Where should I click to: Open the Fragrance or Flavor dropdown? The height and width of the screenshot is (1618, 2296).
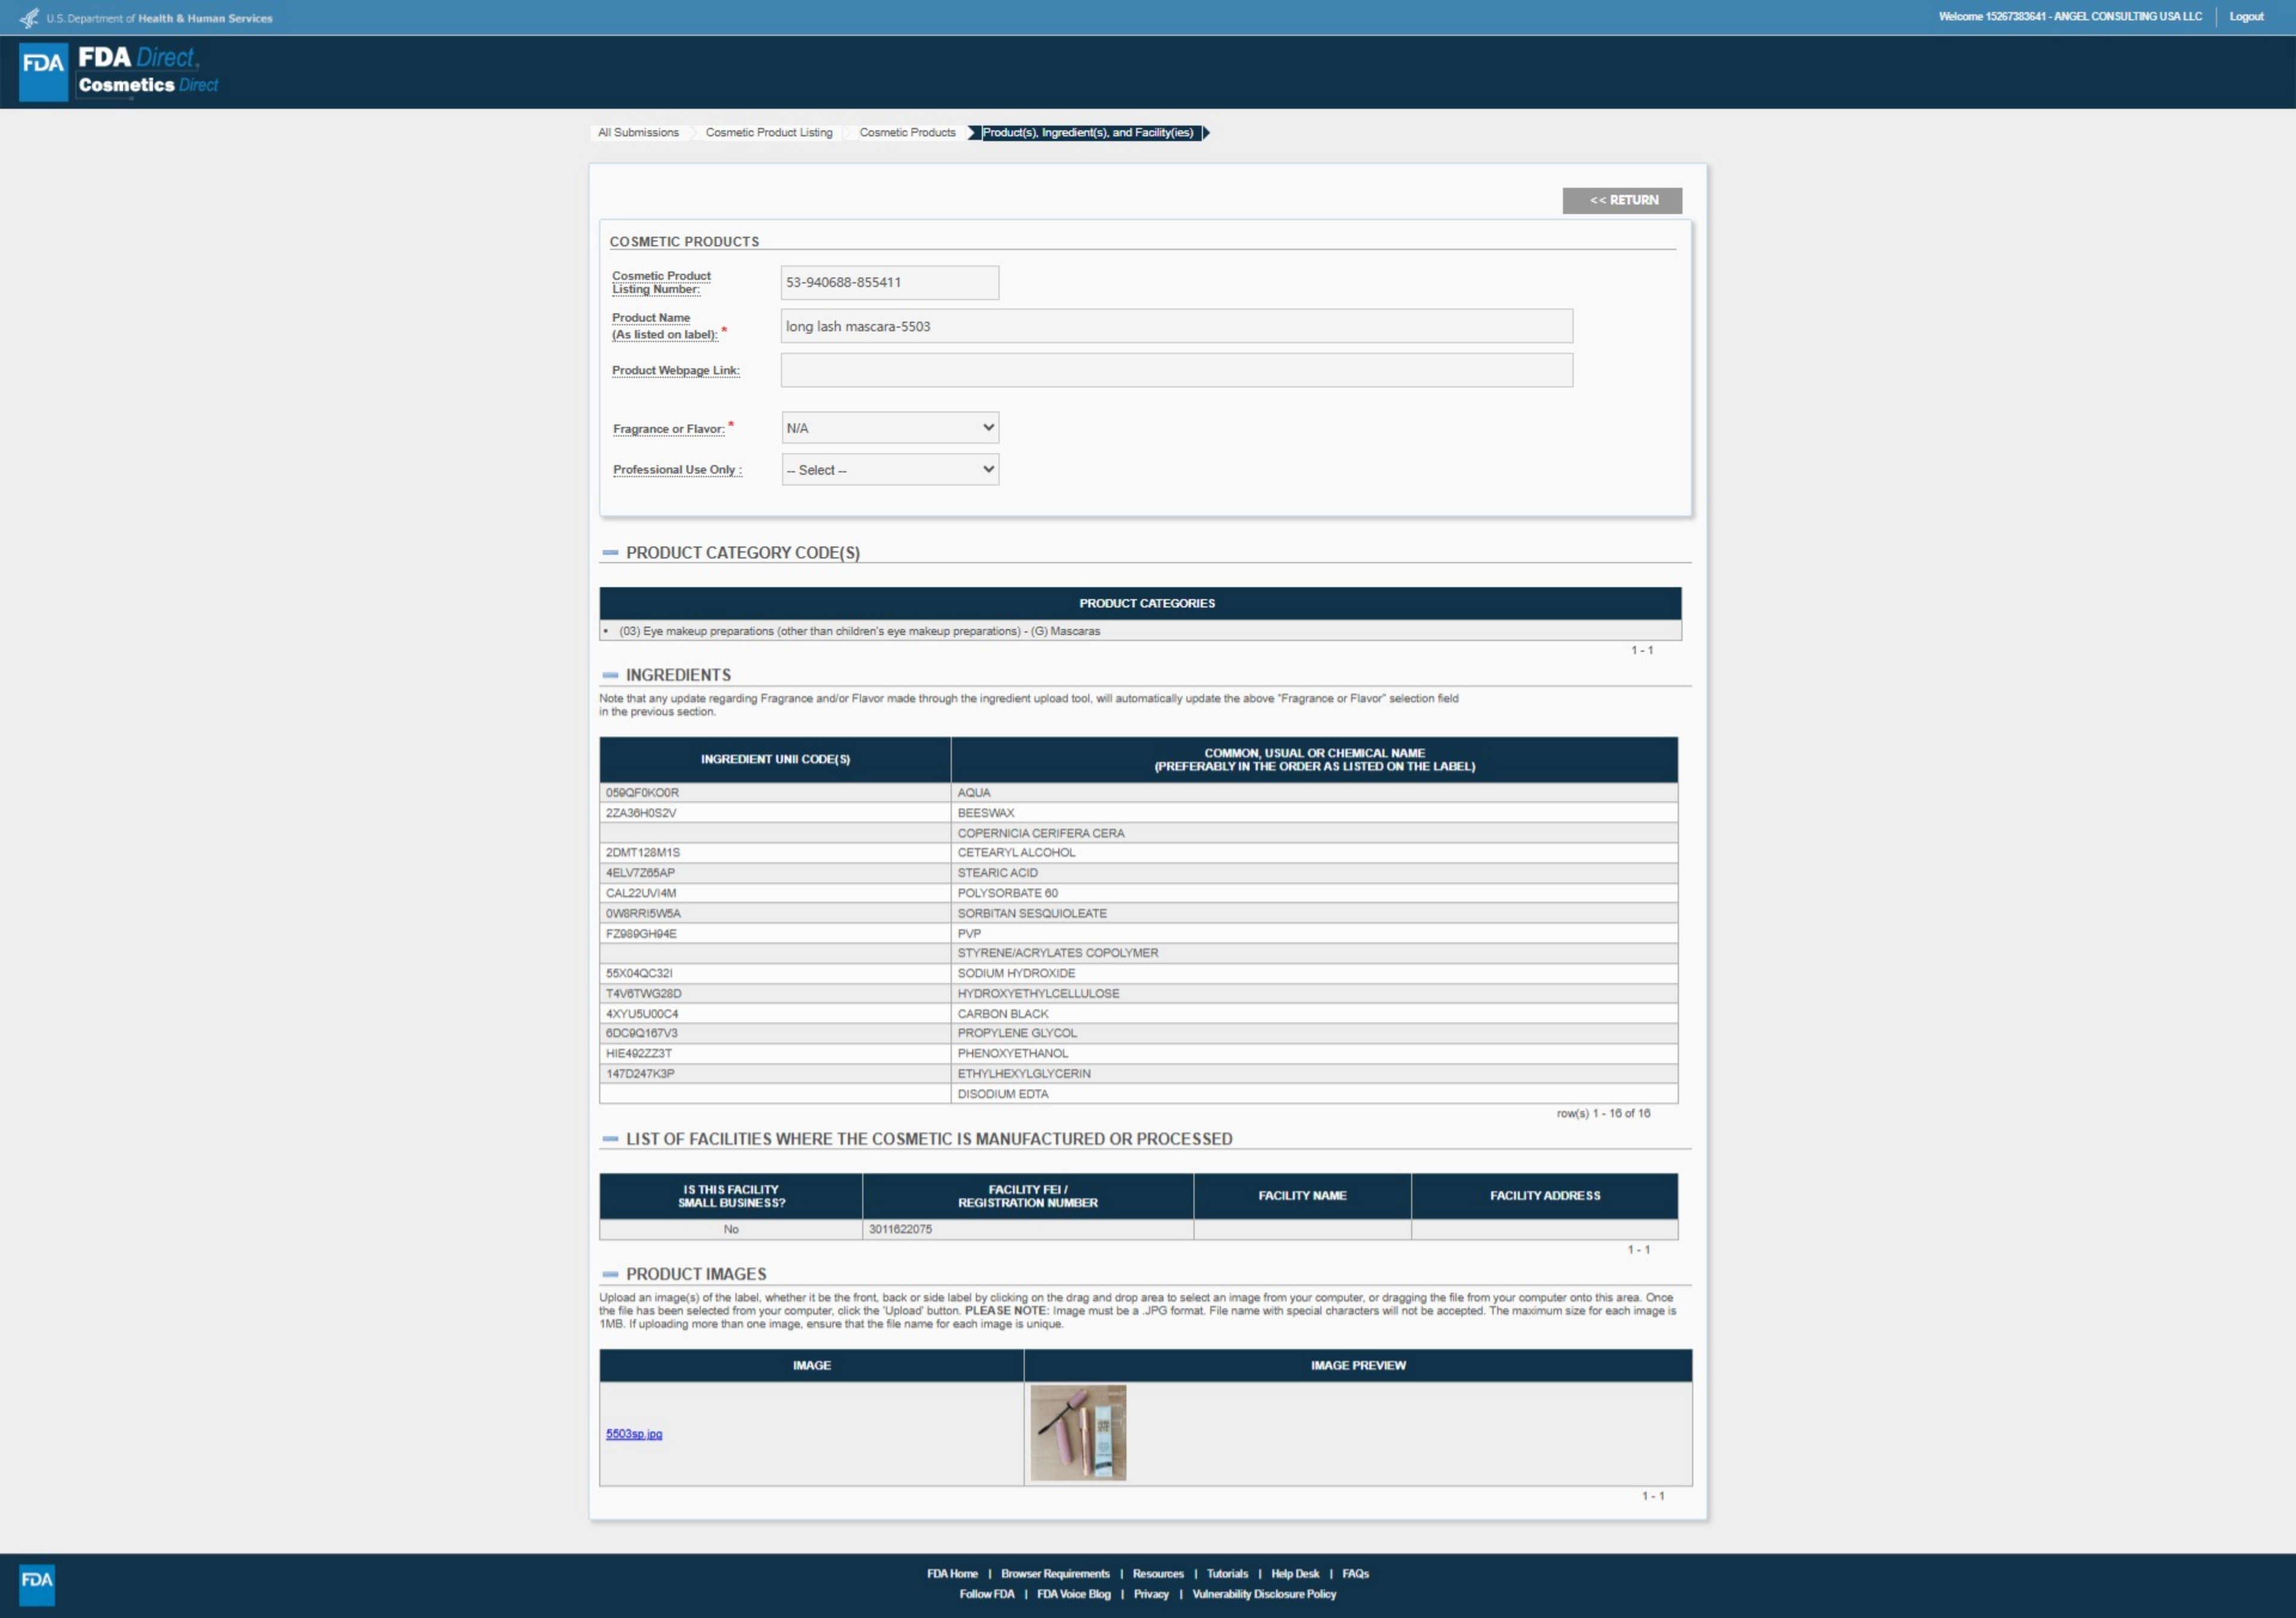[x=889, y=428]
